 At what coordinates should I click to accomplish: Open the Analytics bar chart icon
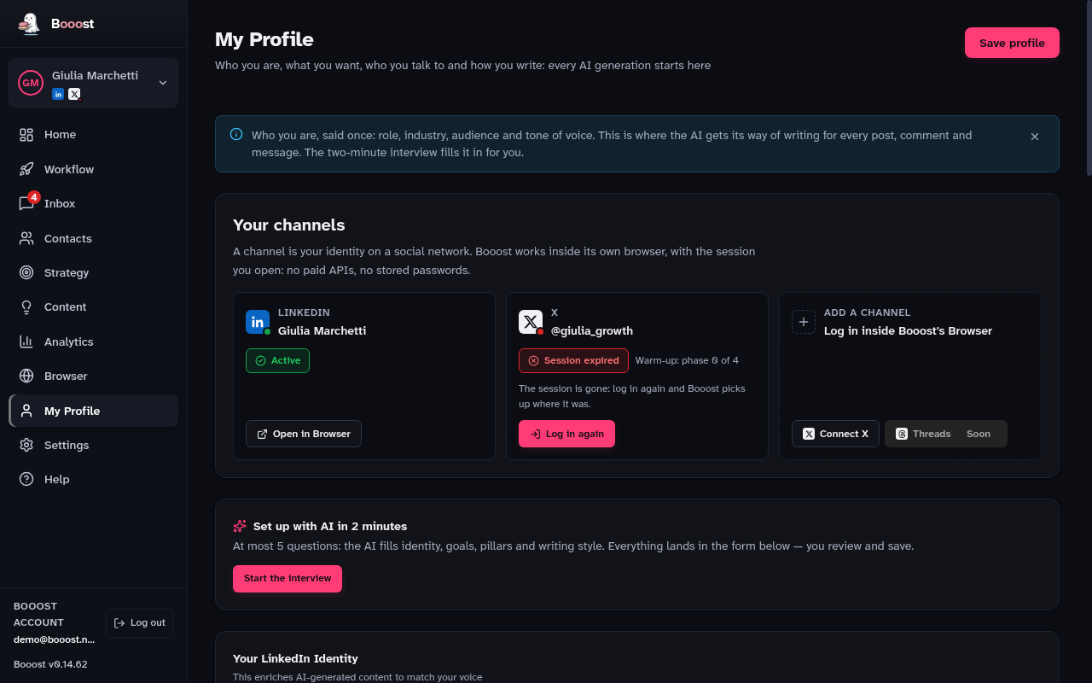click(26, 341)
